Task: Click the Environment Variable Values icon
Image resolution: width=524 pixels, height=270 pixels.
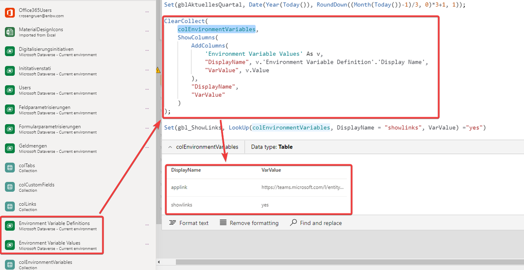Action: pyautogui.click(x=10, y=245)
